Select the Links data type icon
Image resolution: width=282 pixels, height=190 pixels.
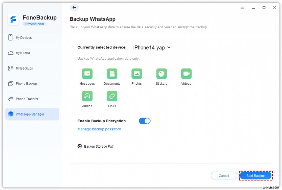(112, 96)
